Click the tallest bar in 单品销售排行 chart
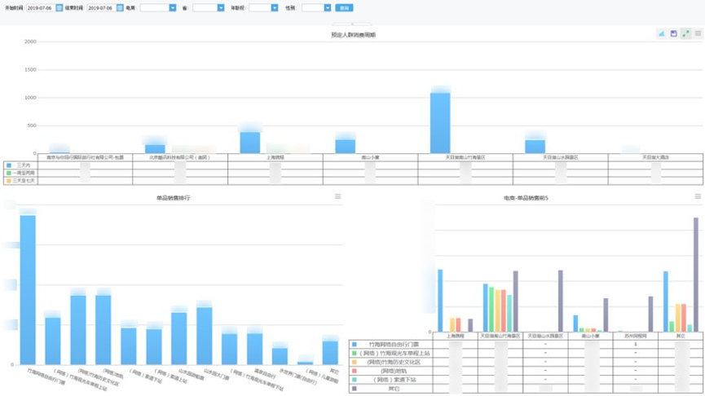Screen dimensions: 705x396 coord(28,290)
